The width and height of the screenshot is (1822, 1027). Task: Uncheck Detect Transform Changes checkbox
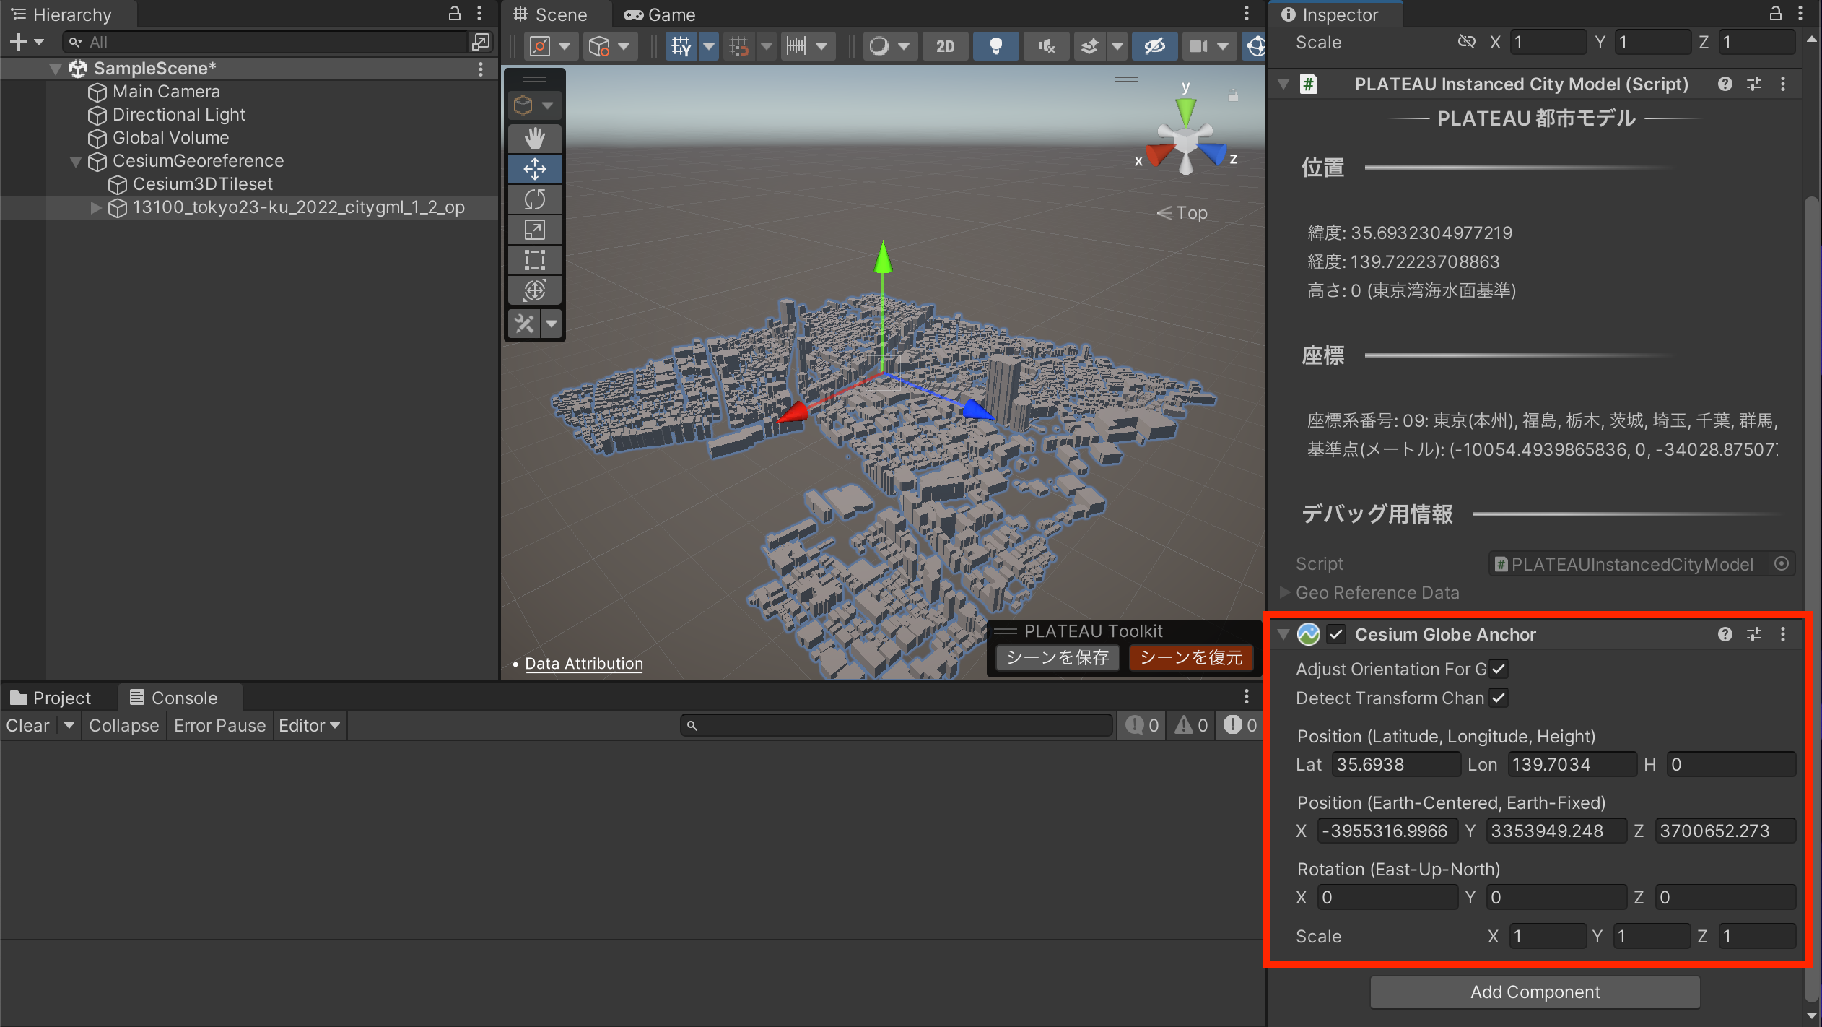(x=1499, y=698)
